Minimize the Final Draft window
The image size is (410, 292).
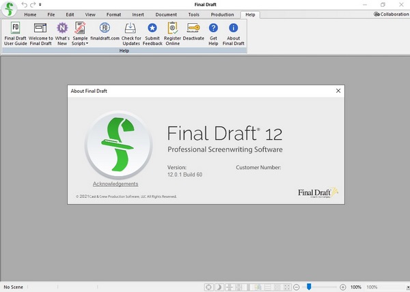[x=365, y=5]
